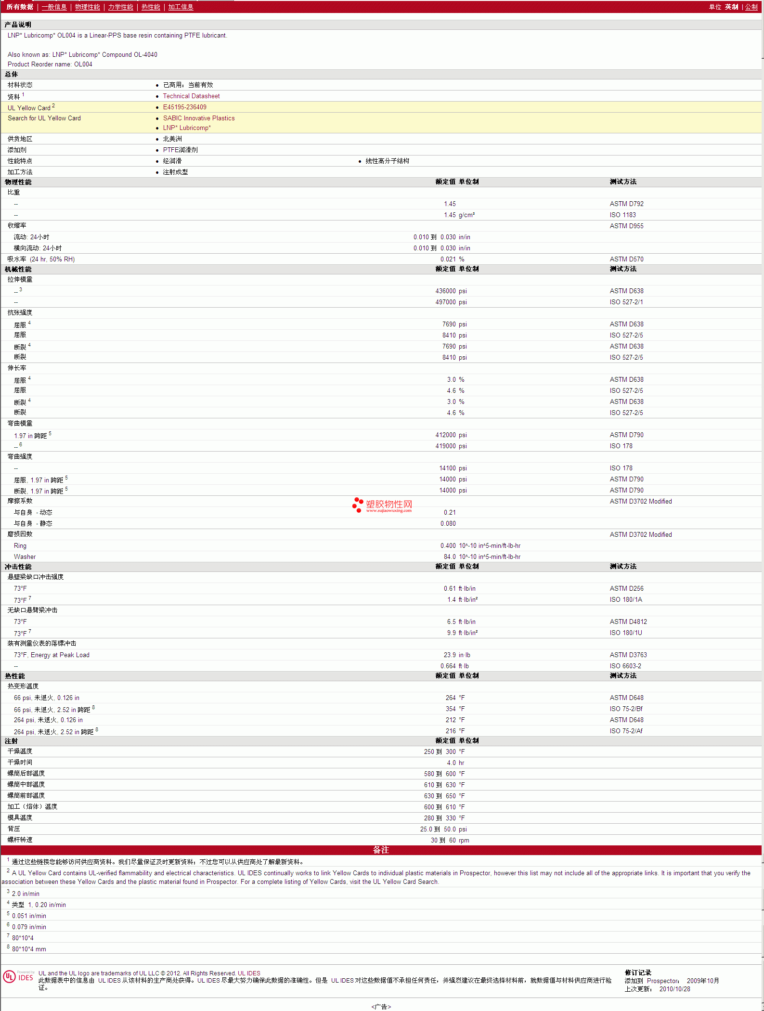Click the 干燥温度 row label
The width and height of the screenshot is (764, 1011).
[x=20, y=751]
